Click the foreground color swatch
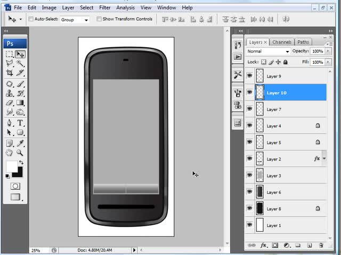Viewport: 341px width, 255px height. tap(12, 167)
